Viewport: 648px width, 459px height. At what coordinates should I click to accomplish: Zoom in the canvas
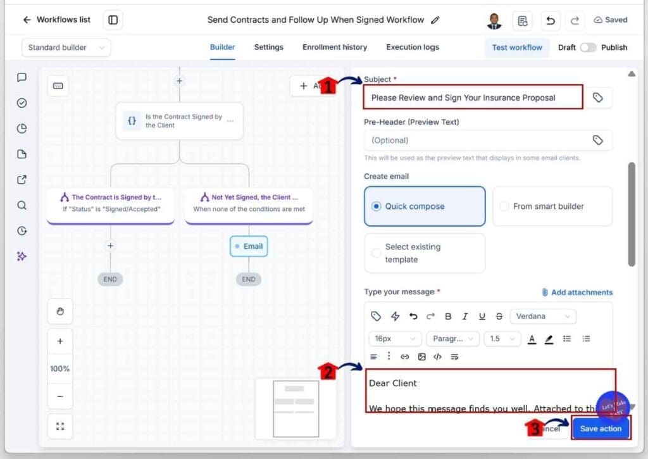[60, 341]
